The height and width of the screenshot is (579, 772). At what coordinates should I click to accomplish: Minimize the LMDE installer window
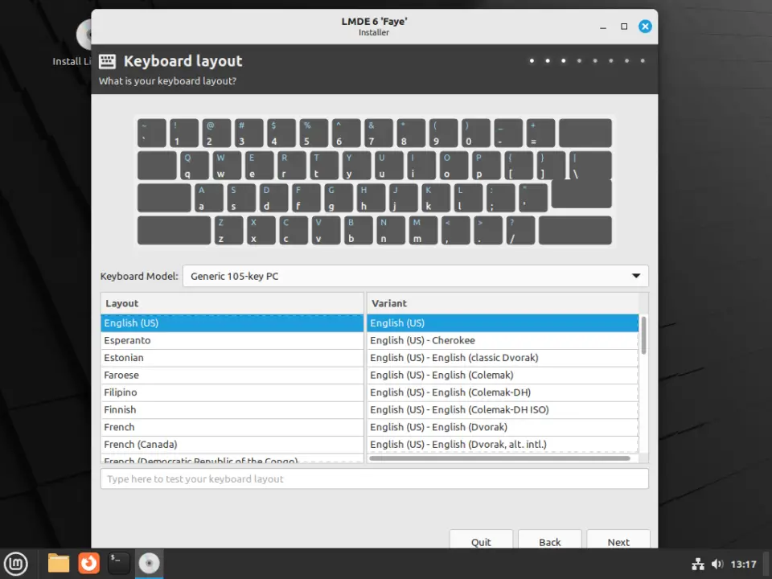coord(603,27)
